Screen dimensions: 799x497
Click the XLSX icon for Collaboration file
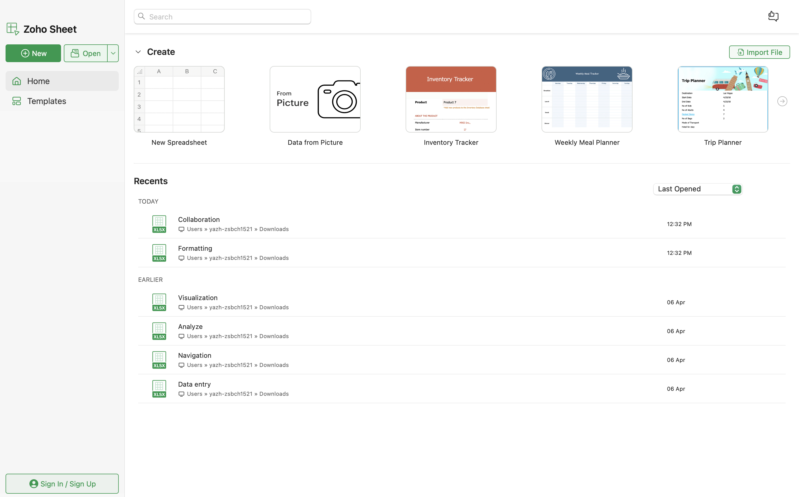[x=159, y=224]
